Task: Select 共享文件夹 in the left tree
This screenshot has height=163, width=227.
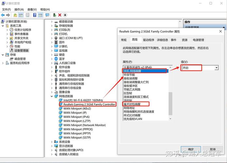Action: (x=21, y=38)
